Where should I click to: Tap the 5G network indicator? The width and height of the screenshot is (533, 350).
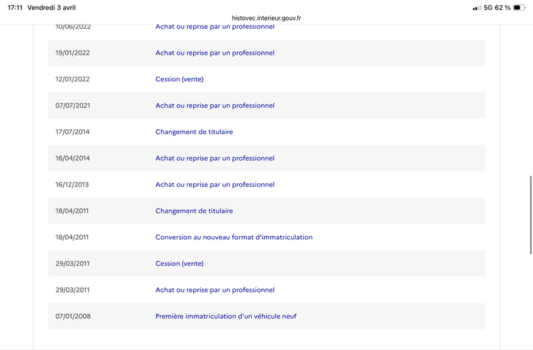pos(488,8)
